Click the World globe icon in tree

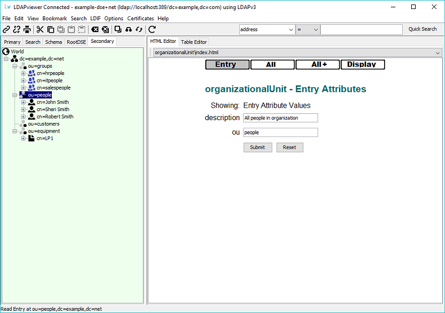pyautogui.click(x=6, y=51)
